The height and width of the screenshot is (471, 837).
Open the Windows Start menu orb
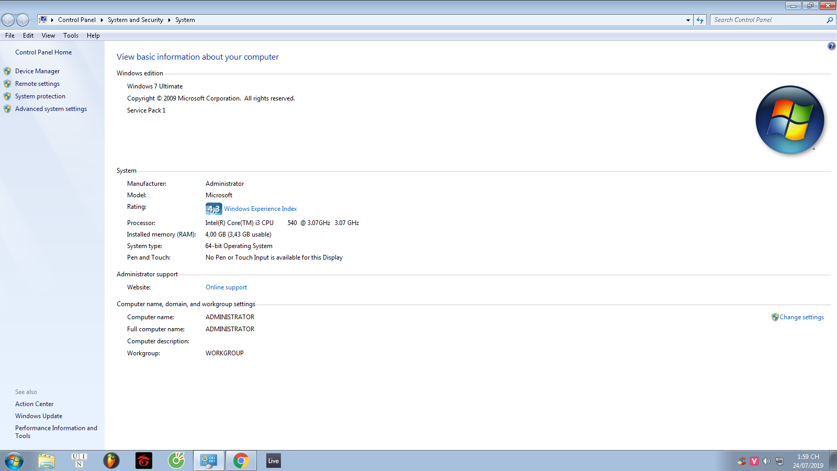coord(14,461)
